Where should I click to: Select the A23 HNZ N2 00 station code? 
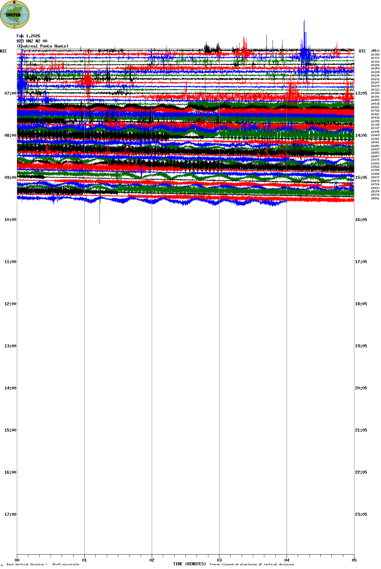(x=32, y=41)
